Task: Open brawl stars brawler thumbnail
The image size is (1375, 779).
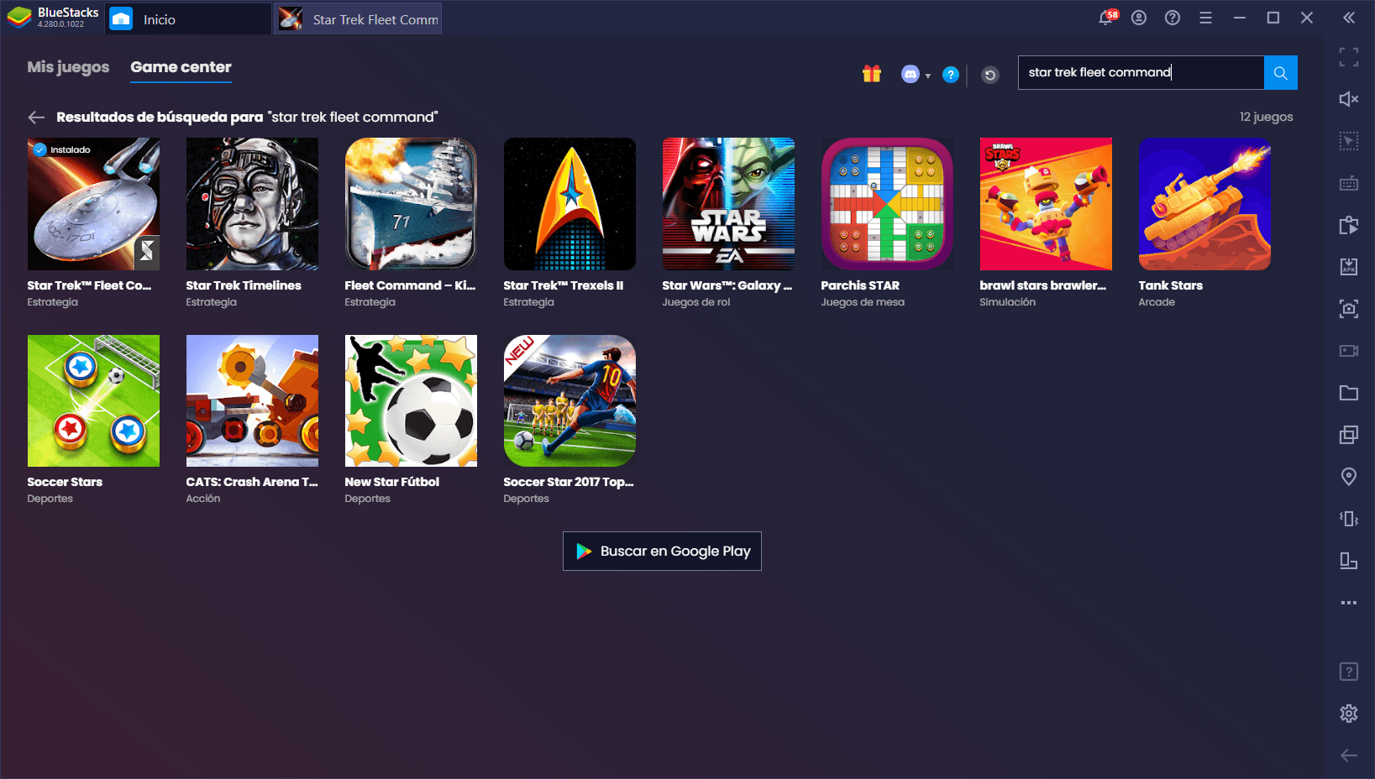Action: click(1046, 204)
